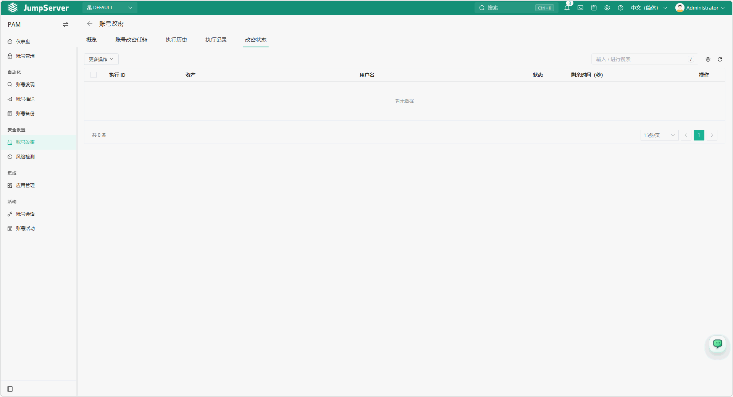Go to the previous page arrow
733x397 pixels.
point(686,135)
